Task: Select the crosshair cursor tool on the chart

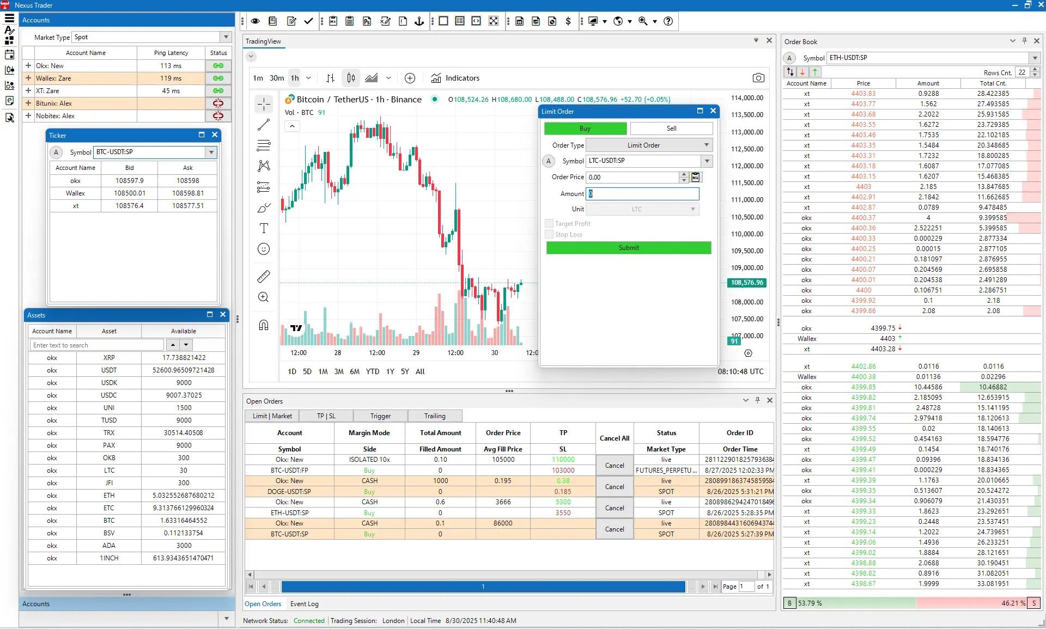Action: (x=264, y=104)
